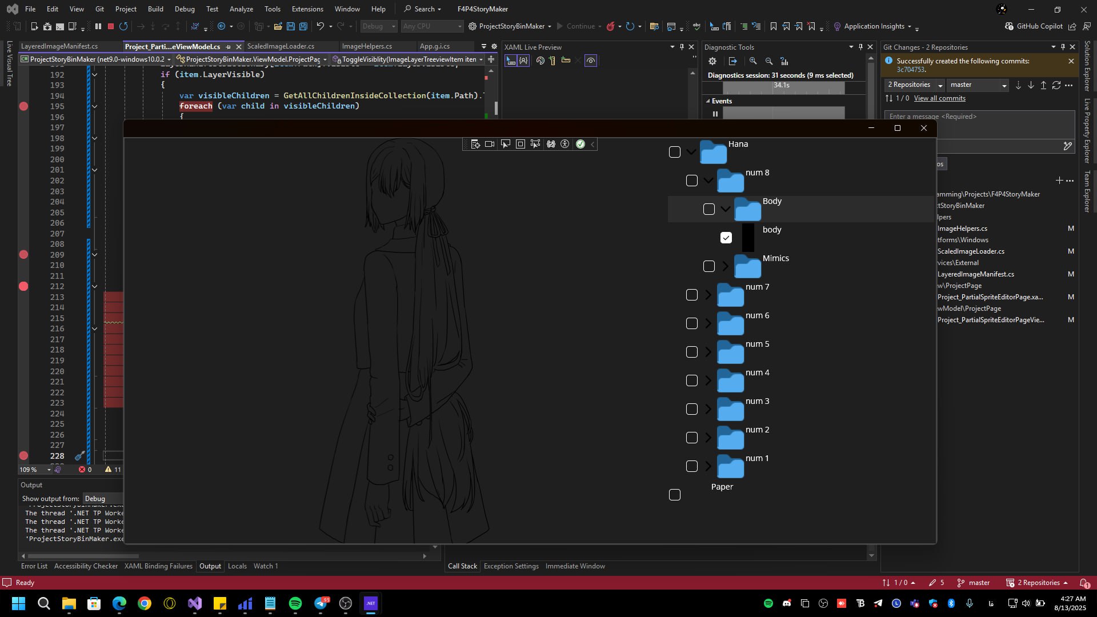Click Save All toolbar icon
Image resolution: width=1097 pixels, height=617 pixels.
point(303,26)
